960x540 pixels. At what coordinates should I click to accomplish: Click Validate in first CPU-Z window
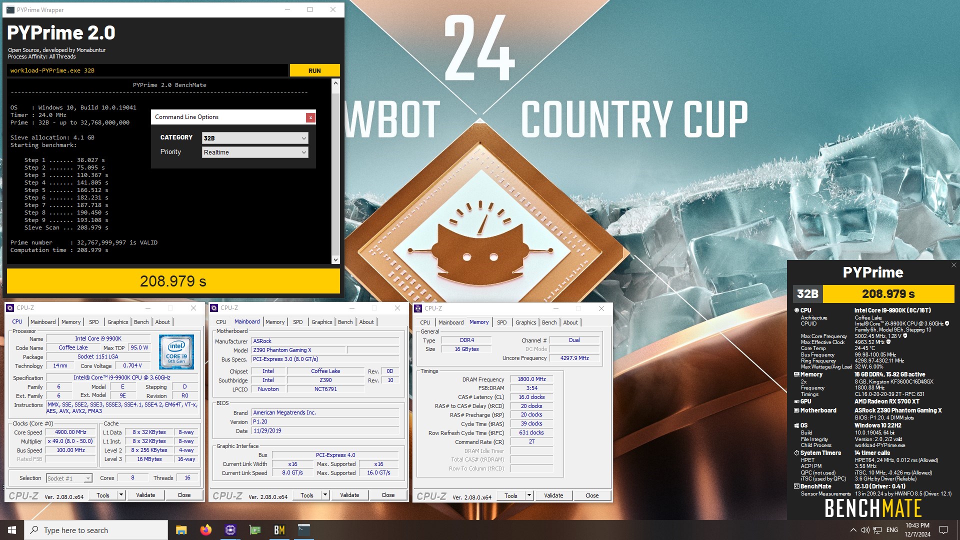(145, 495)
